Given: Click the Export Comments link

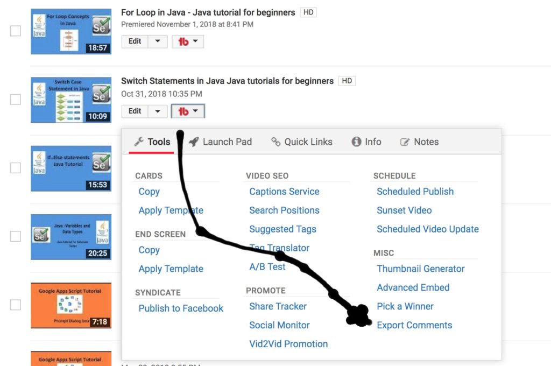Looking at the screenshot, I should pos(414,325).
